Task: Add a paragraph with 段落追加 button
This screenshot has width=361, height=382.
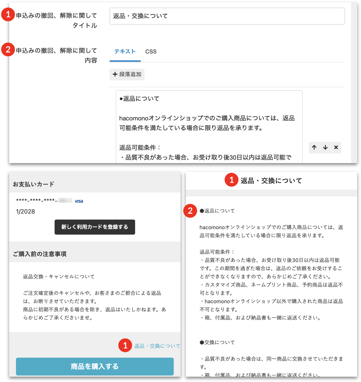Action: point(127,74)
